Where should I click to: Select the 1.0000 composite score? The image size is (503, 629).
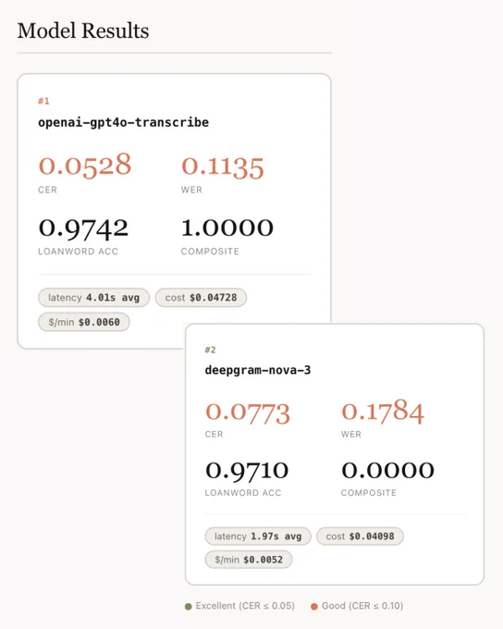tap(227, 228)
